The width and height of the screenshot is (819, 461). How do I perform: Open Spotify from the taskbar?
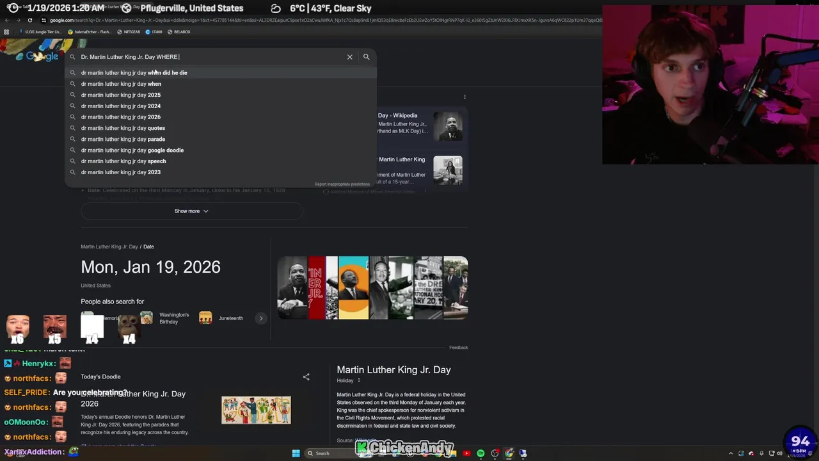click(x=481, y=453)
